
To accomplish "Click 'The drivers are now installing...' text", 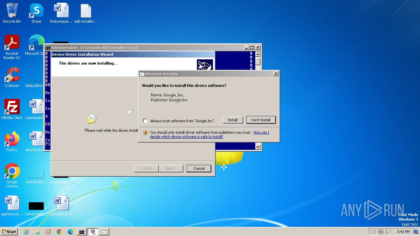I will pyautogui.click(x=88, y=63).
